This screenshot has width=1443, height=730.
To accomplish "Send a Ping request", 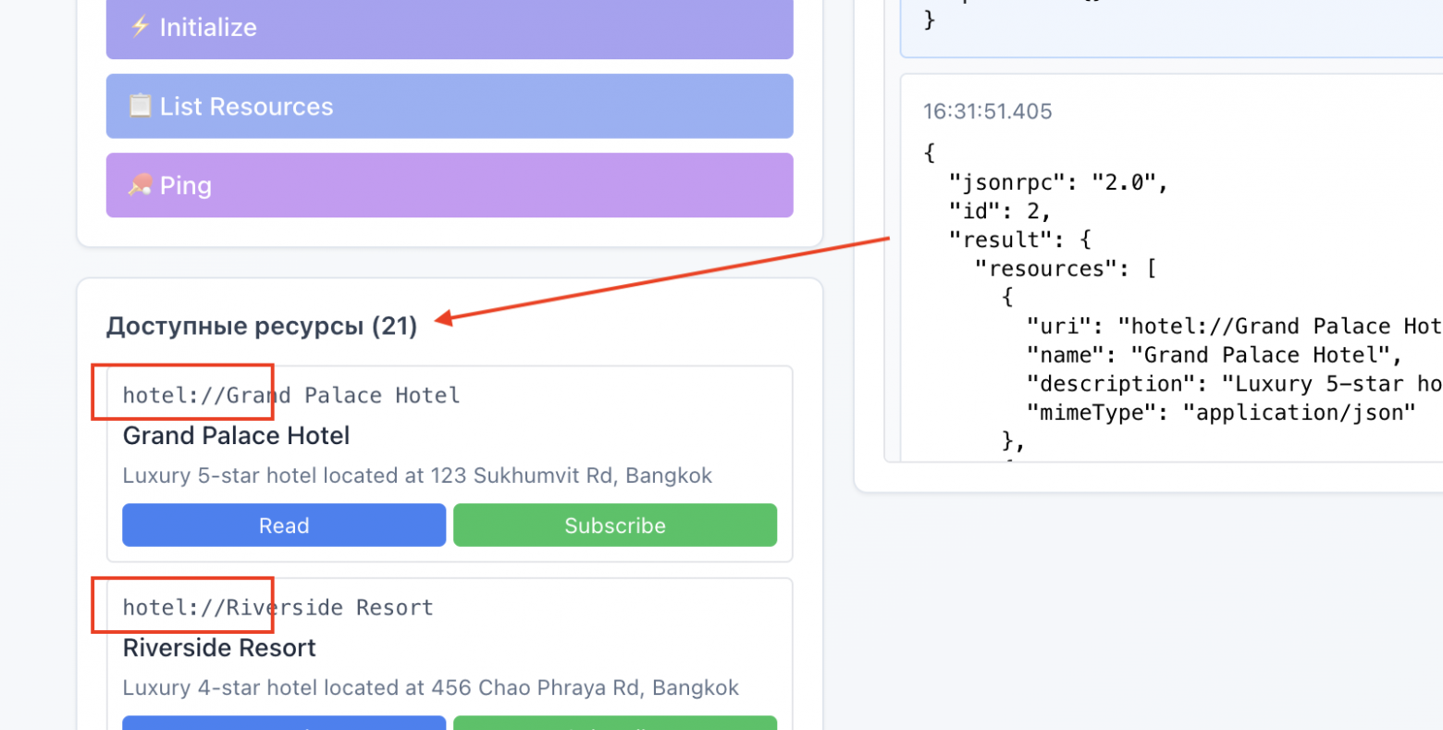I will (450, 185).
